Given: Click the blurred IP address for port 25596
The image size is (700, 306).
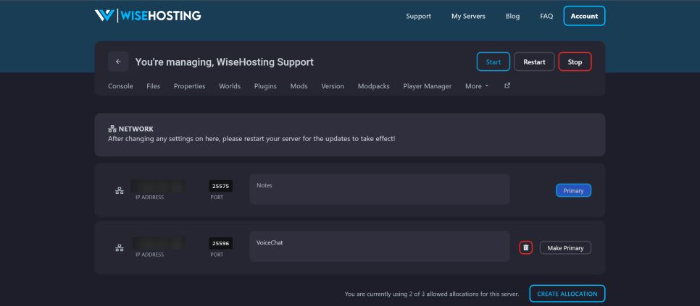Looking at the screenshot, I should [158, 243].
